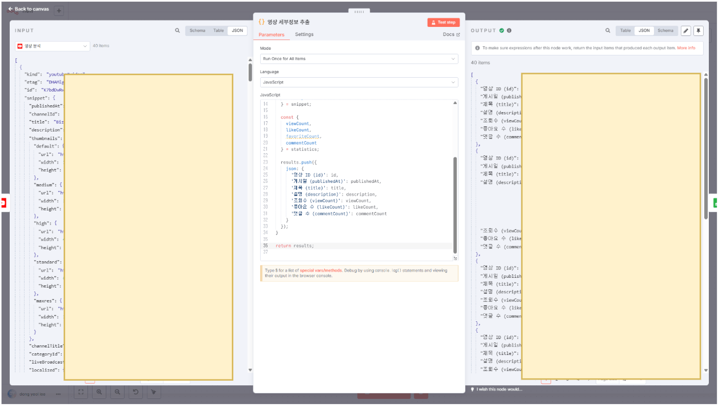Switch OUTPUT view to Table
This screenshot has height=407, width=718.
click(625, 31)
